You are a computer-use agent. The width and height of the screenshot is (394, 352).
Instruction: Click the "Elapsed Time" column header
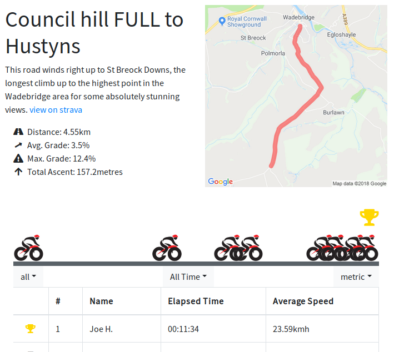(x=196, y=301)
